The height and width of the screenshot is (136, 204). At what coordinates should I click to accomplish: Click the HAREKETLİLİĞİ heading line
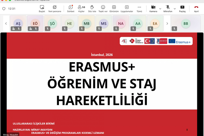(x=102, y=100)
